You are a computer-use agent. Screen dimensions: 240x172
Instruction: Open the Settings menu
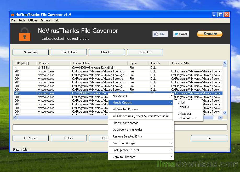click(45, 20)
